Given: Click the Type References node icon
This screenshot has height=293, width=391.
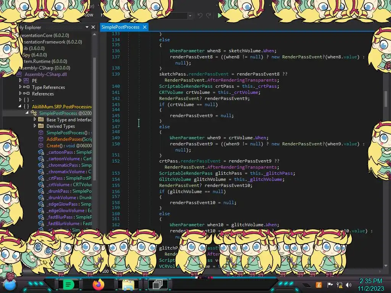Looking at the screenshot, I should click(x=26, y=87).
